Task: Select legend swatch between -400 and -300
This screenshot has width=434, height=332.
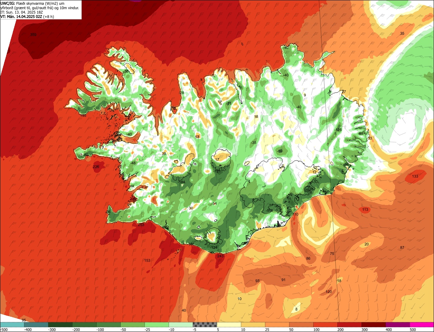Action: pyautogui.click(x=36, y=325)
